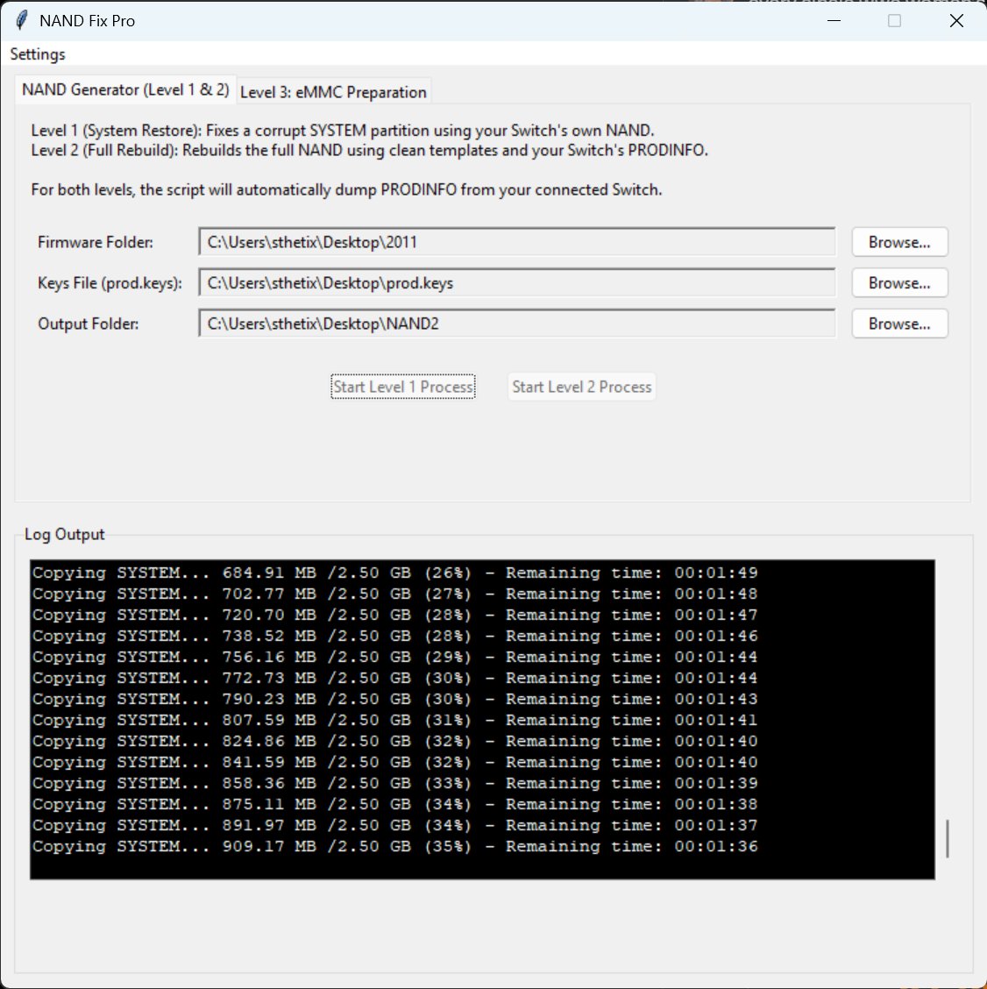Click the Level 1 (System Restore) description line
This screenshot has width=987, height=989.
point(343,131)
